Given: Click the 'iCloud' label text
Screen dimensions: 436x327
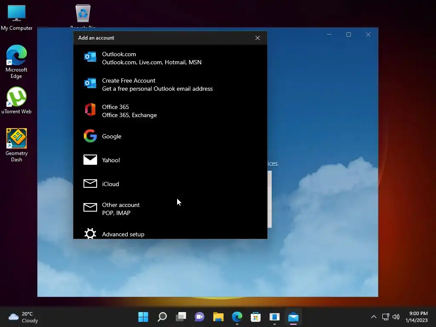Looking at the screenshot, I should pos(110,184).
